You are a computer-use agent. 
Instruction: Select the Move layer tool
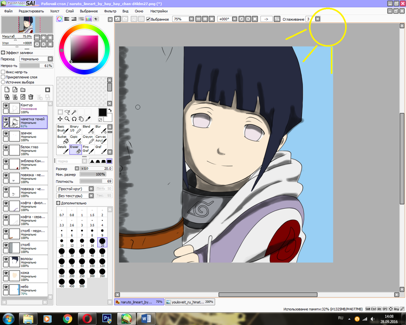click(x=60, y=119)
